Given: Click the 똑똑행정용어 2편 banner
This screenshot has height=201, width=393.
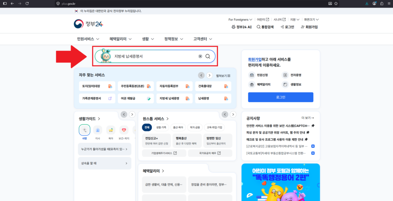Looking at the screenshot, I should pyautogui.click(x=281, y=182).
